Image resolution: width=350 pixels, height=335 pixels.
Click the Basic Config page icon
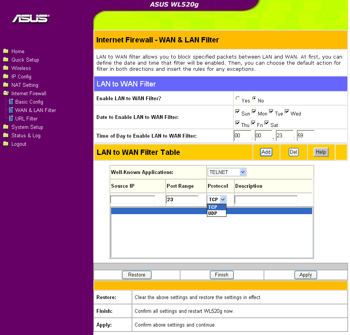coord(11,102)
